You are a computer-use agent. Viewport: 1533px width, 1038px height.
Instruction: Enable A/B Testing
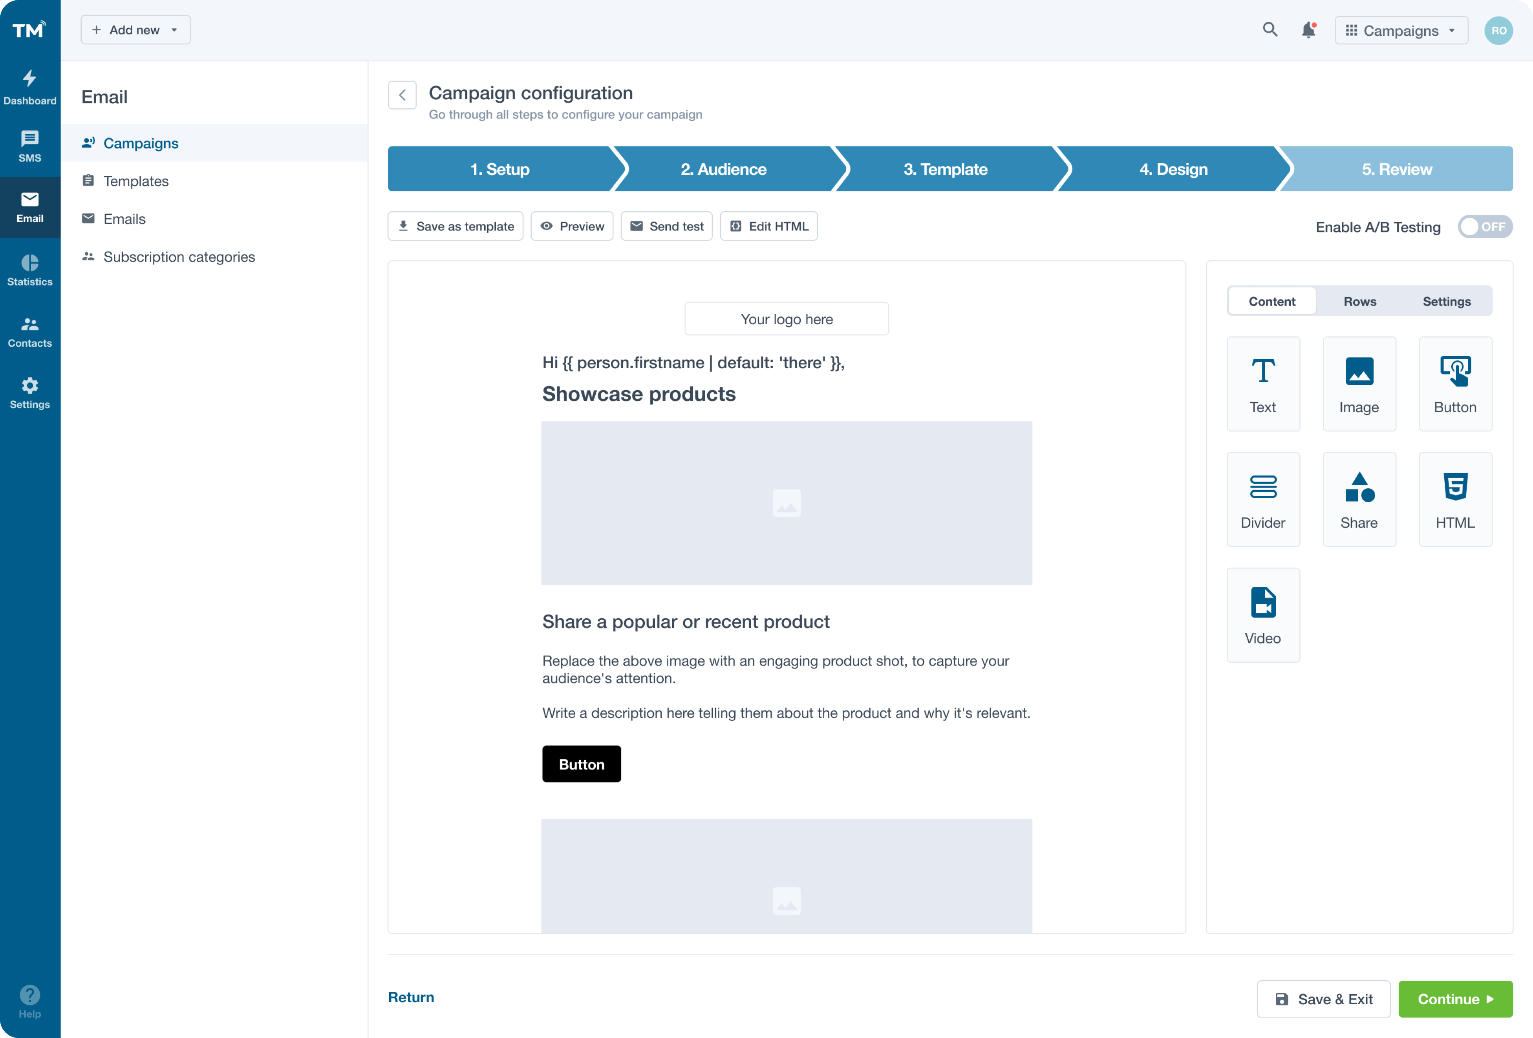[x=1485, y=226]
